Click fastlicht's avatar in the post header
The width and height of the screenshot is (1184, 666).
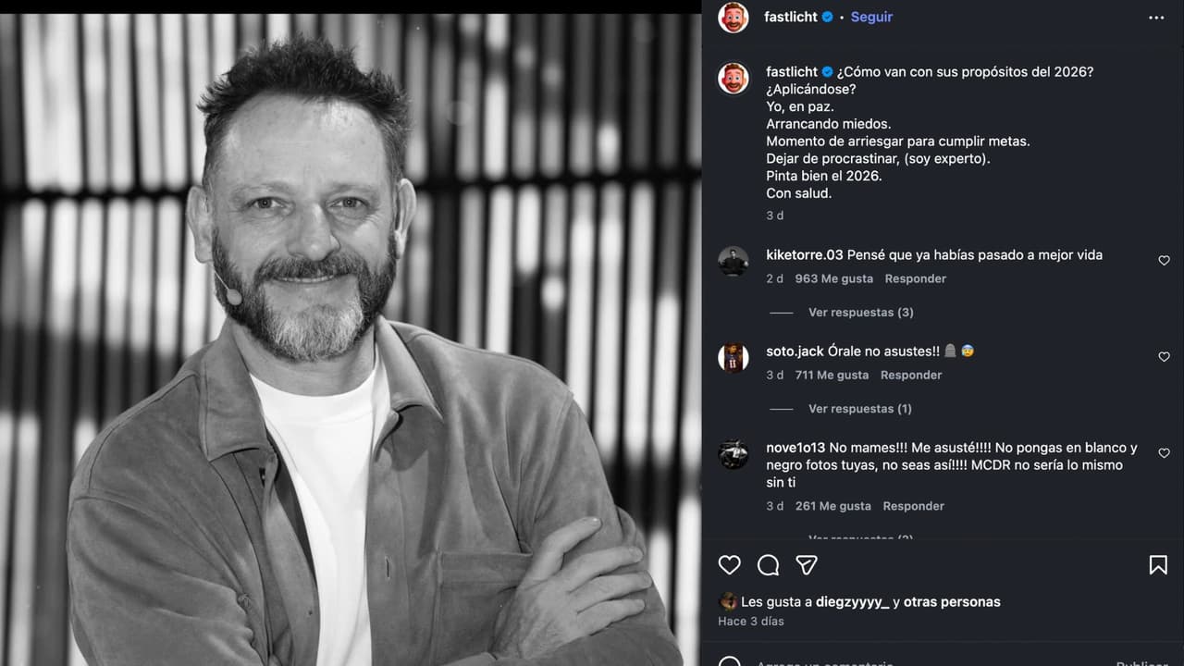click(734, 18)
